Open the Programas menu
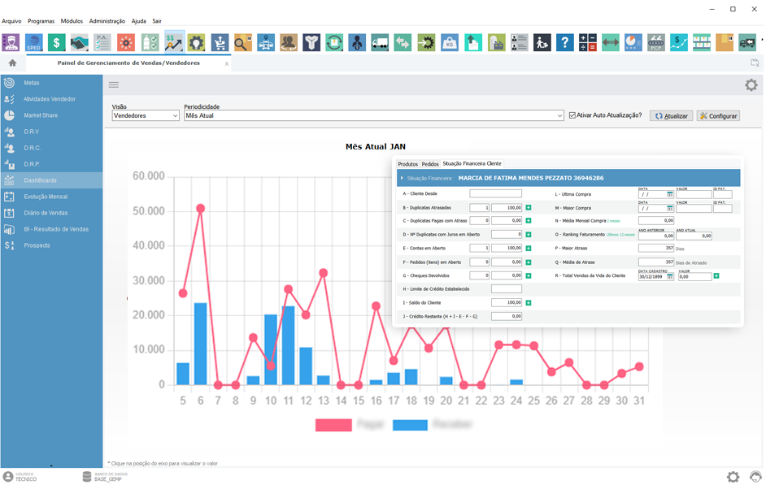 (41, 21)
